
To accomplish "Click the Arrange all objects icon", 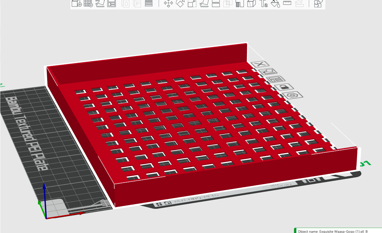I will pyautogui.click(x=111, y=3).
